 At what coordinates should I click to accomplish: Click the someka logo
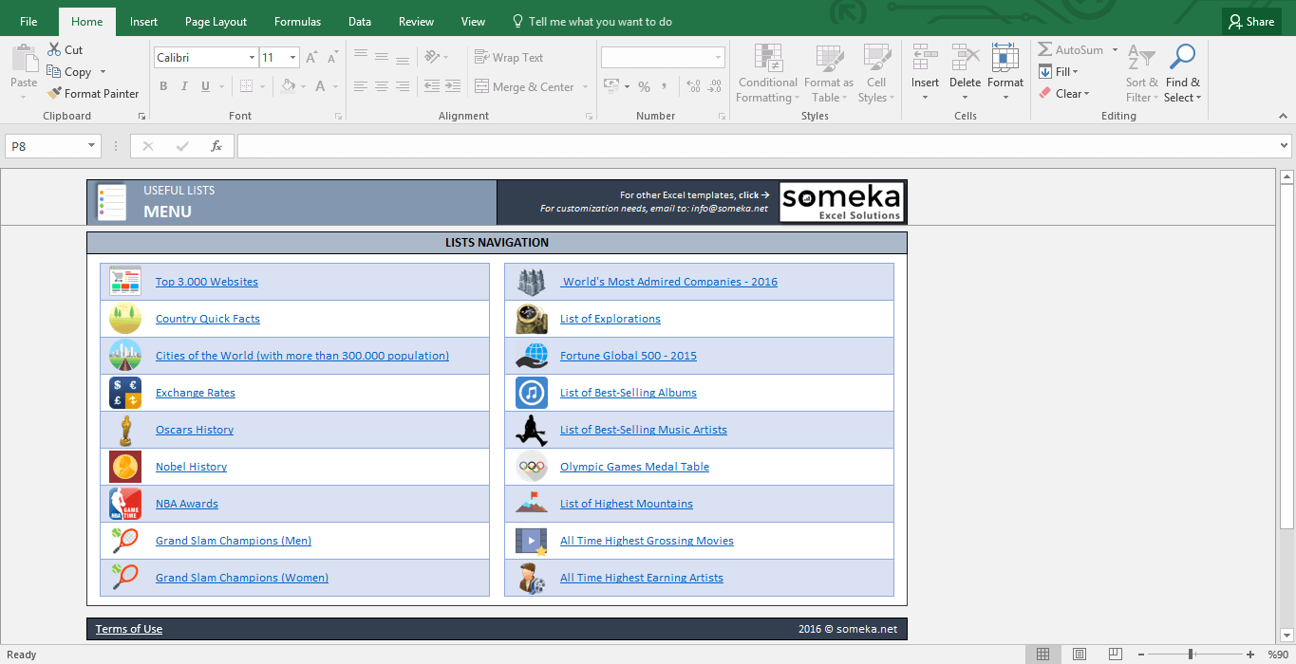(x=841, y=202)
